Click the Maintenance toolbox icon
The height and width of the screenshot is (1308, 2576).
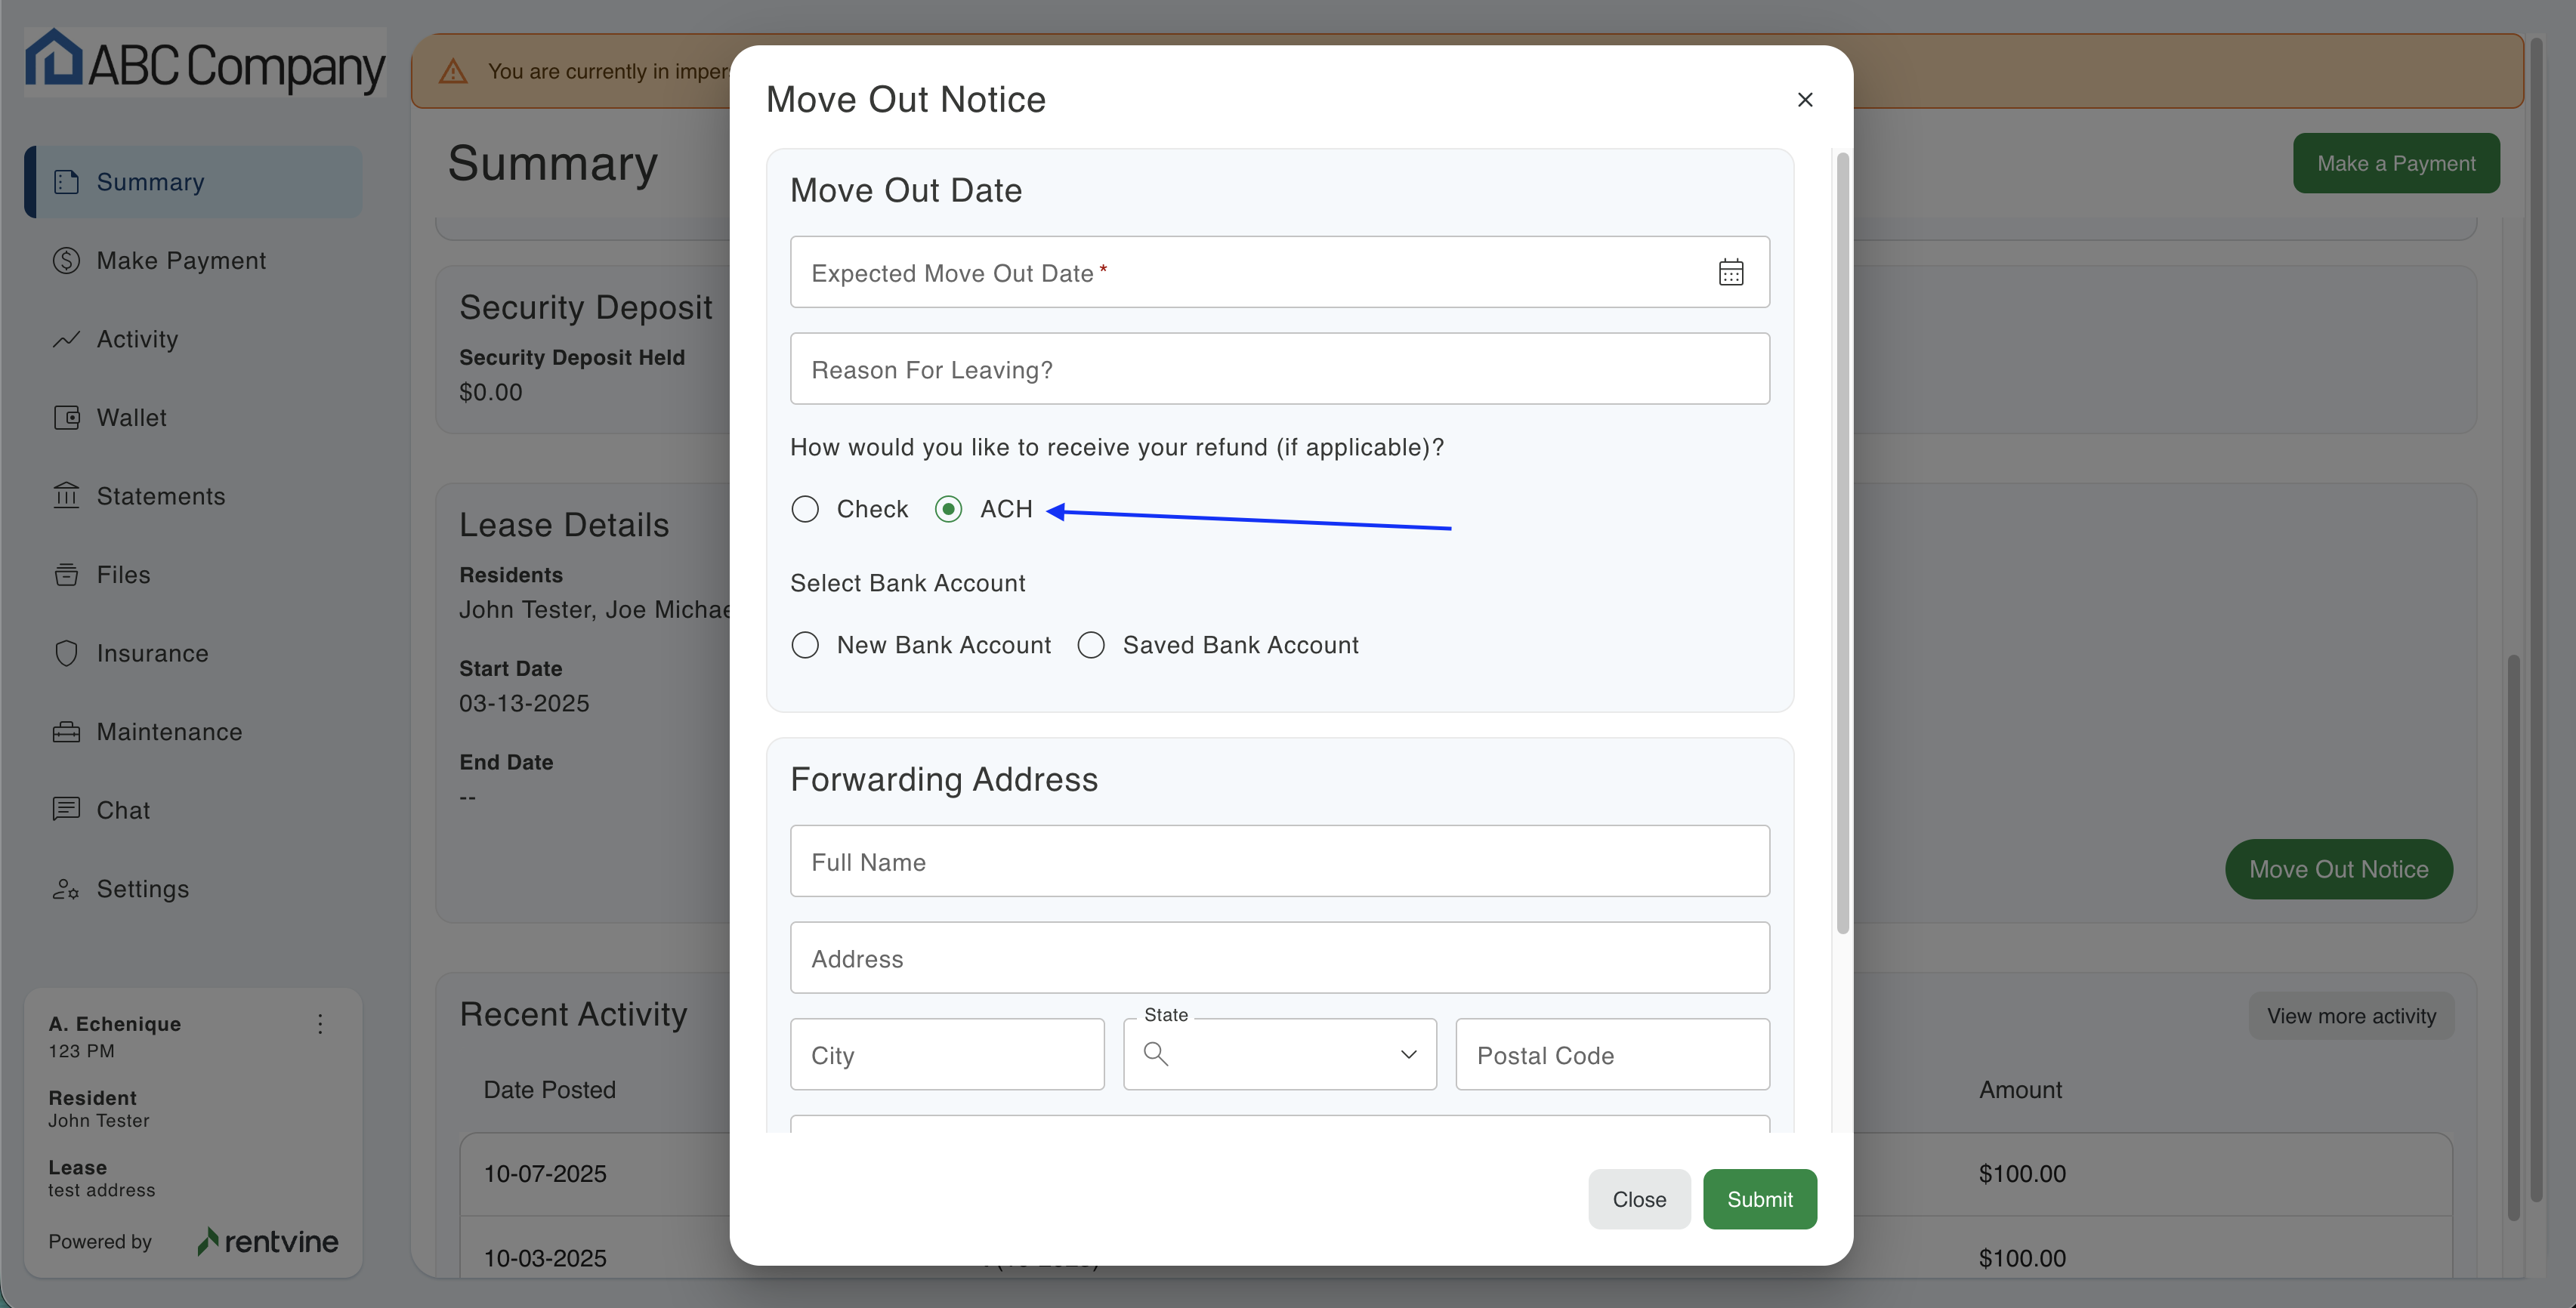tap(66, 731)
